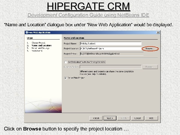Go back with the Back button

click(x=96, y=118)
